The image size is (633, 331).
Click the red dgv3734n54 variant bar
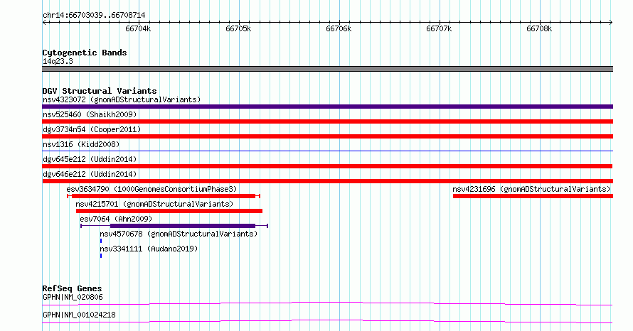pos(327,136)
